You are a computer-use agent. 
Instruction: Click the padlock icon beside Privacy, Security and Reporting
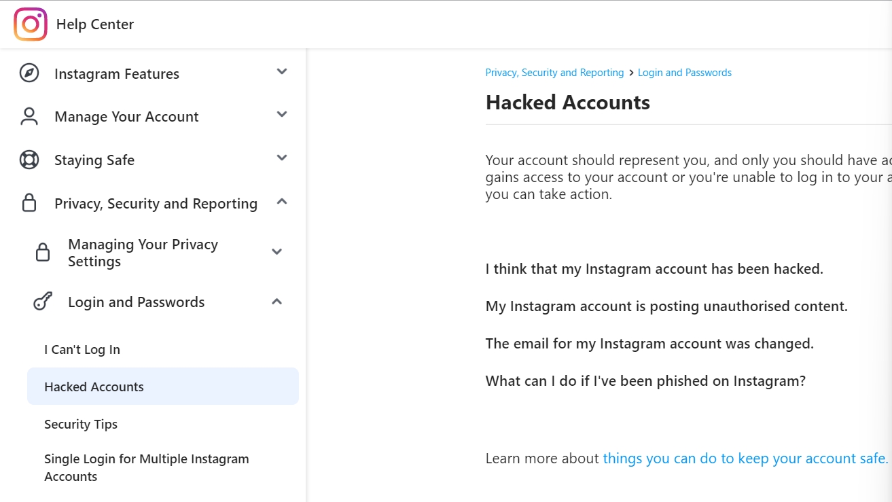pyautogui.click(x=29, y=203)
